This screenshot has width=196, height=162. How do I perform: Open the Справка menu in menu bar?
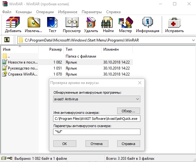(x=113, y=12)
